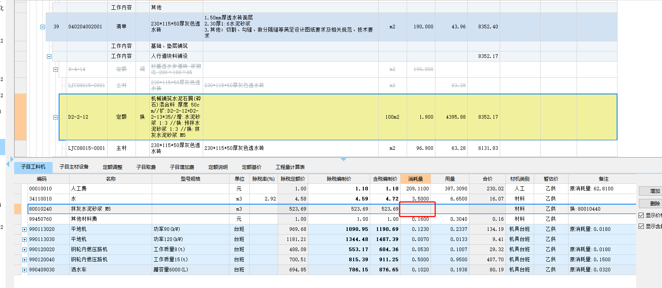This screenshot has width=662, height=288.
Task: Click the 含税编制价 column header
Action: point(385,179)
